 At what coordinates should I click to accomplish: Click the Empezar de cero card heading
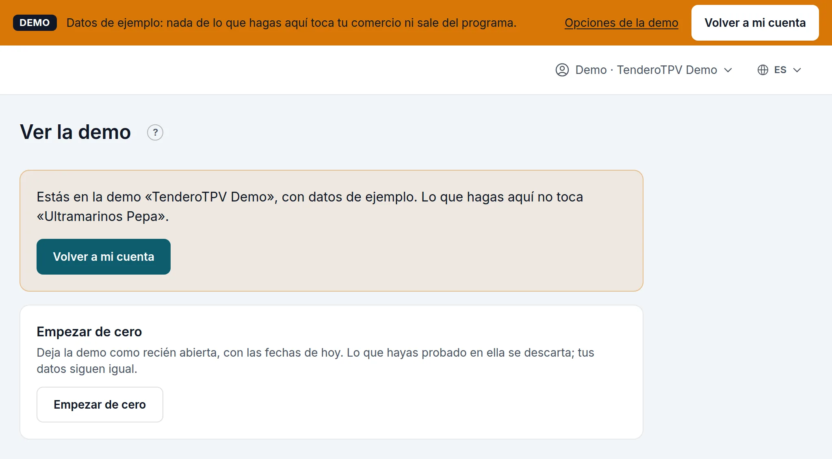[x=89, y=332]
